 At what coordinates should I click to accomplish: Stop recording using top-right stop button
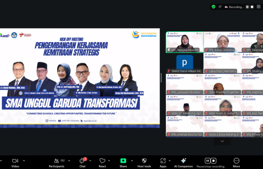coord(252,7)
